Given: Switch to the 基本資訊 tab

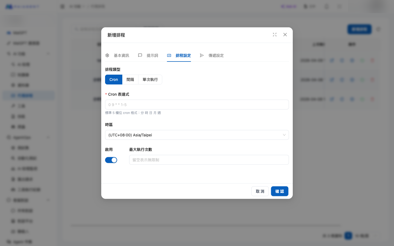Looking at the screenshot, I should pyautogui.click(x=117, y=55).
